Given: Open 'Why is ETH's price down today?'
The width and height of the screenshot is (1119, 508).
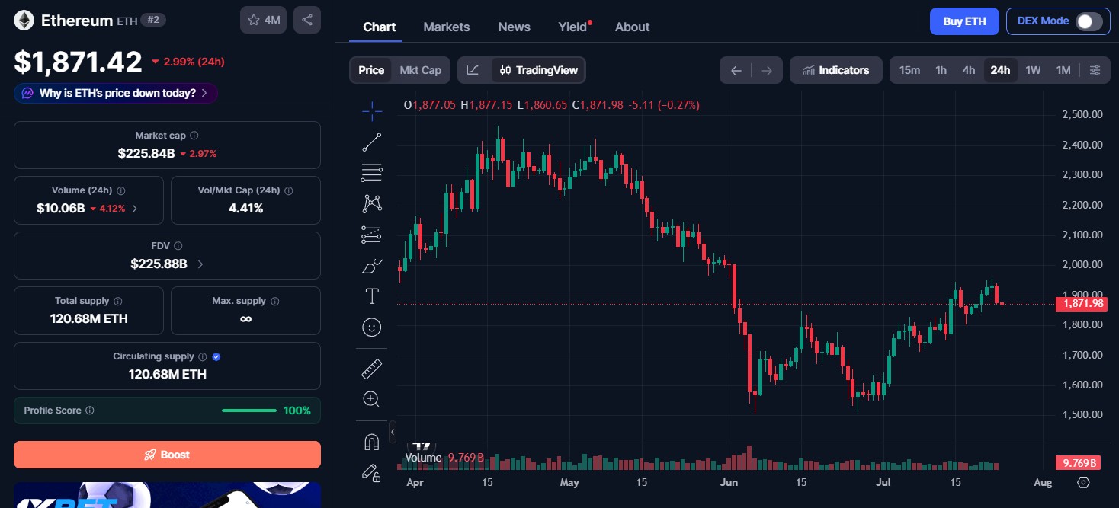Looking at the screenshot, I should (116, 93).
